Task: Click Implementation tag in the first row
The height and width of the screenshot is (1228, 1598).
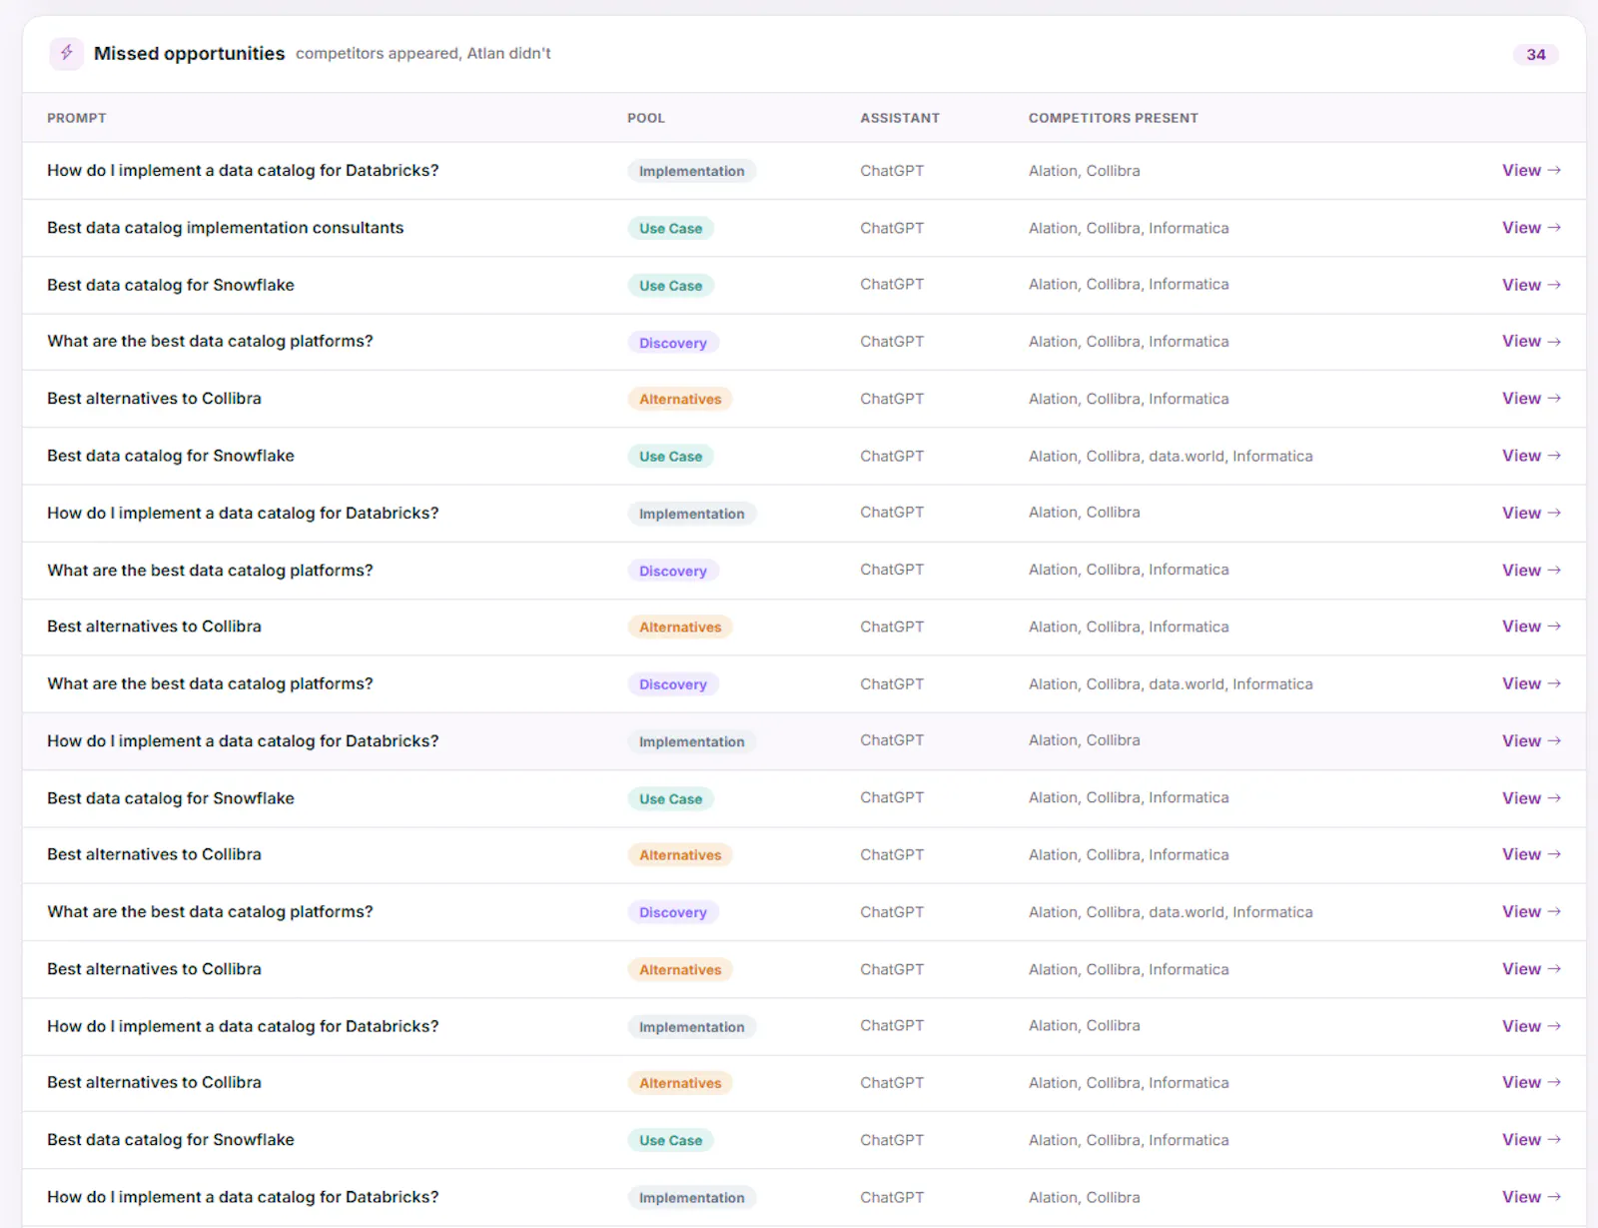Action: (x=691, y=171)
